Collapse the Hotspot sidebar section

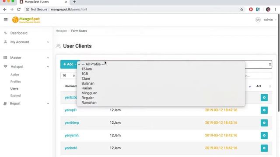click(48, 67)
